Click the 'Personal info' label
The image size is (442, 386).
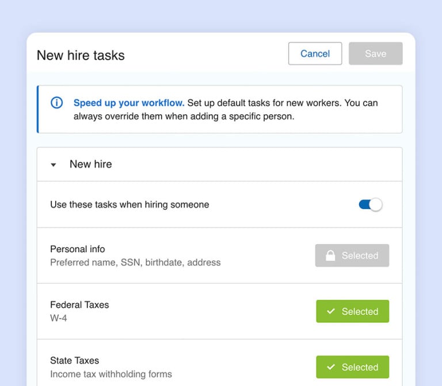click(x=78, y=249)
